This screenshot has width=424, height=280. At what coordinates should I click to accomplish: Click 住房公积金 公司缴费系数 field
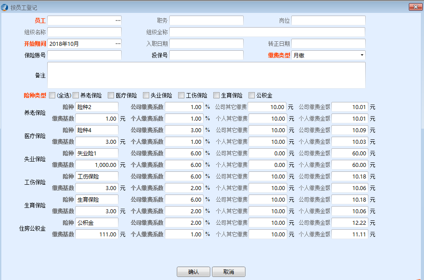click(x=184, y=223)
